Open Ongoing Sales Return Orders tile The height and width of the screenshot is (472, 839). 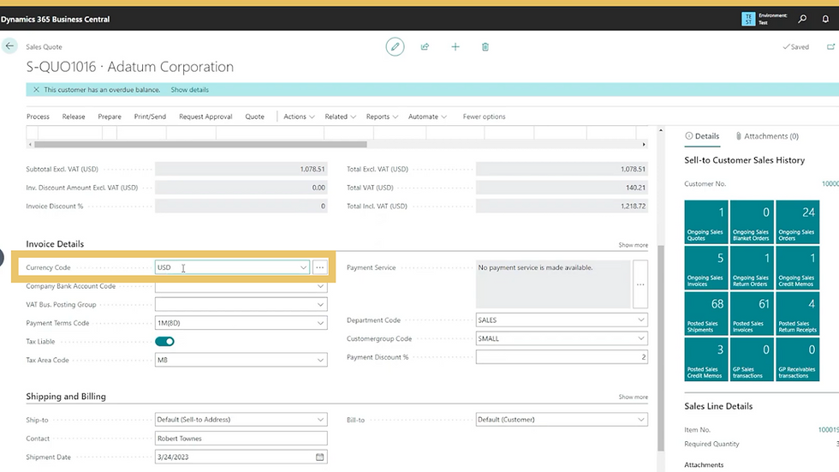pyautogui.click(x=752, y=267)
